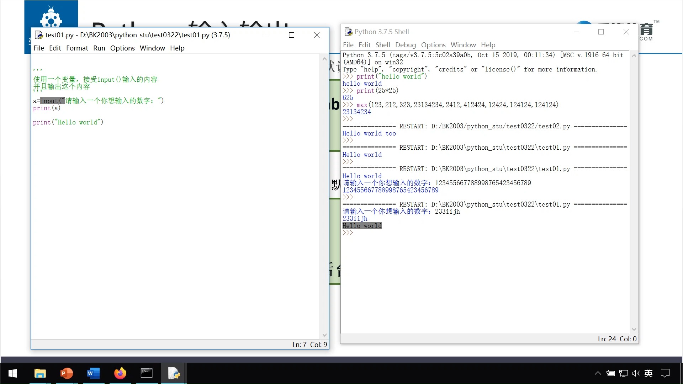Click Shell scrollbar down arrow
This screenshot has width=683, height=384.
(634, 329)
